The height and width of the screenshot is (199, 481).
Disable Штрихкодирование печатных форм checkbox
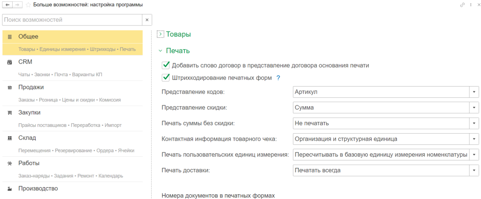click(x=165, y=78)
